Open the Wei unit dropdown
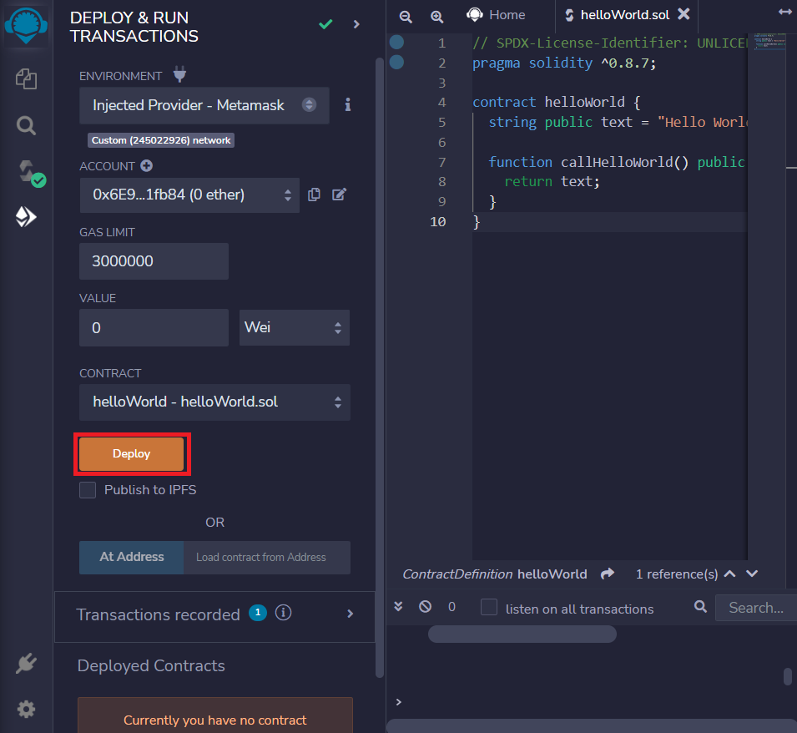 pyautogui.click(x=295, y=328)
